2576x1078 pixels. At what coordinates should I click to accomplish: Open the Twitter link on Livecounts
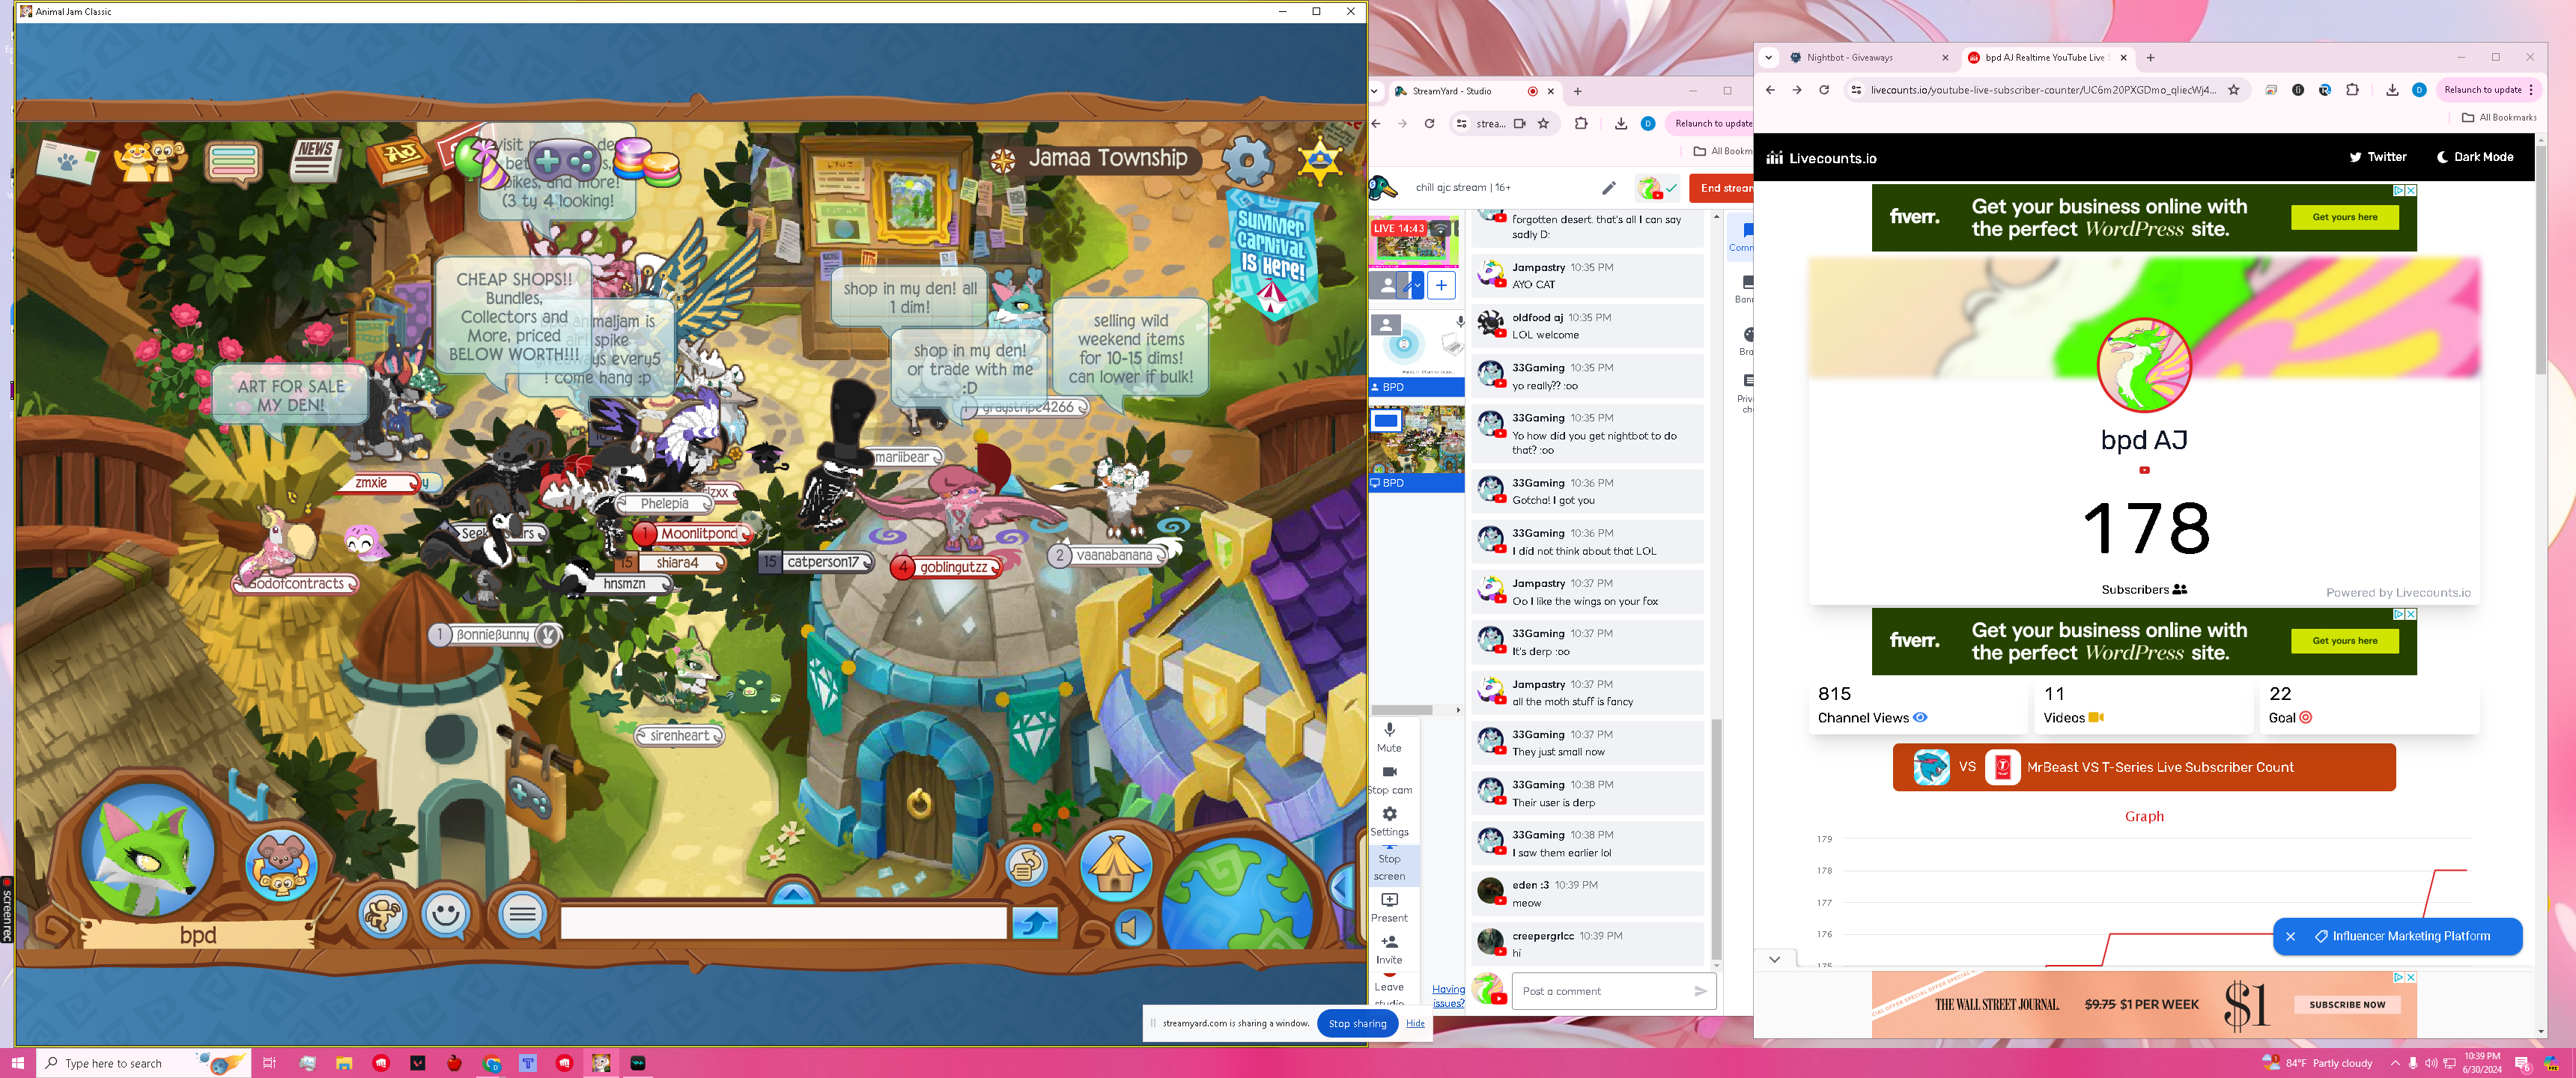tap(2377, 157)
